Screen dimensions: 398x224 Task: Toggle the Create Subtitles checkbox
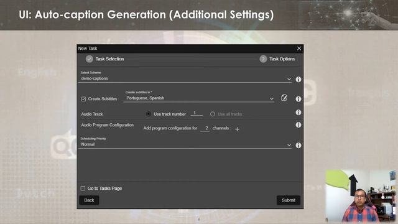click(x=83, y=99)
